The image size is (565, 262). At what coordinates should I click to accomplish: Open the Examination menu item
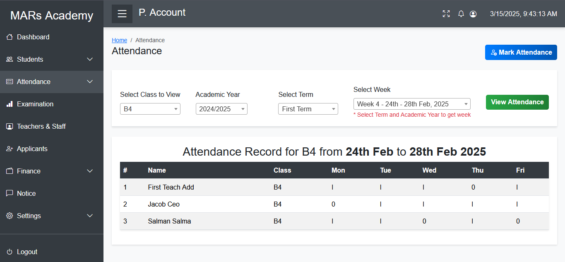pos(52,104)
